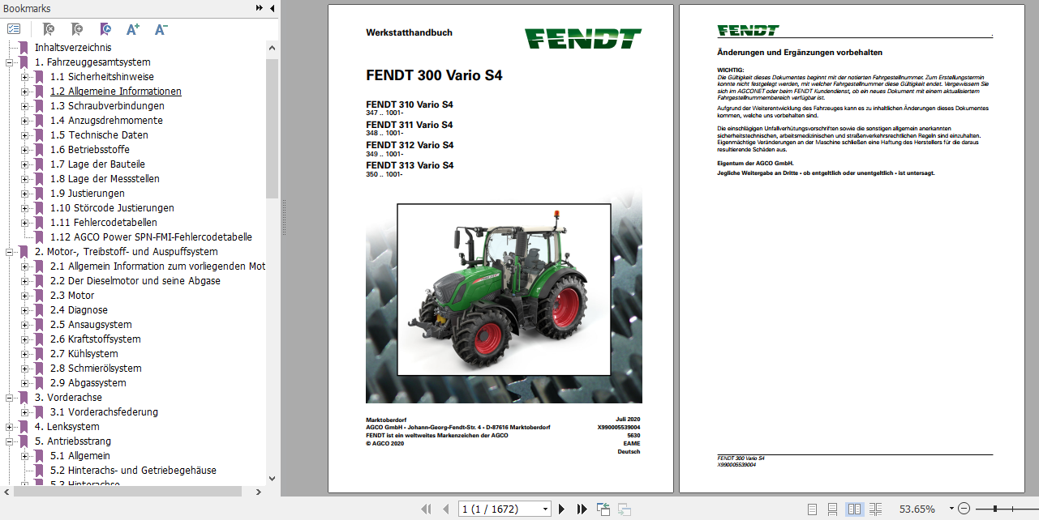Click the bookmark icon beside Inhaltsverzeichnis
This screenshot has width=1039, height=520.
pyautogui.click(x=24, y=48)
